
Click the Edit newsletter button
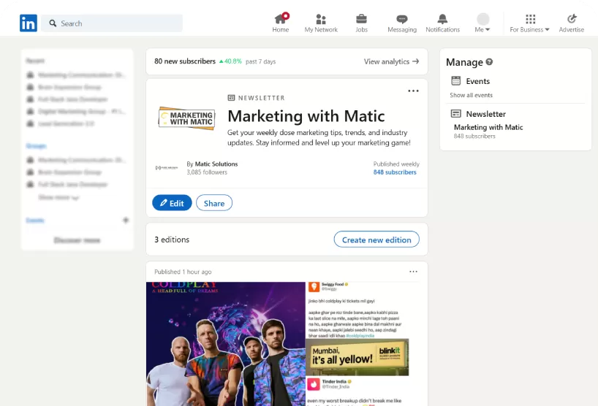pyautogui.click(x=172, y=202)
